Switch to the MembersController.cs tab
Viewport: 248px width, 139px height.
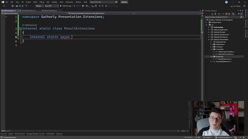pyautogui.click(x=49, y=10)
